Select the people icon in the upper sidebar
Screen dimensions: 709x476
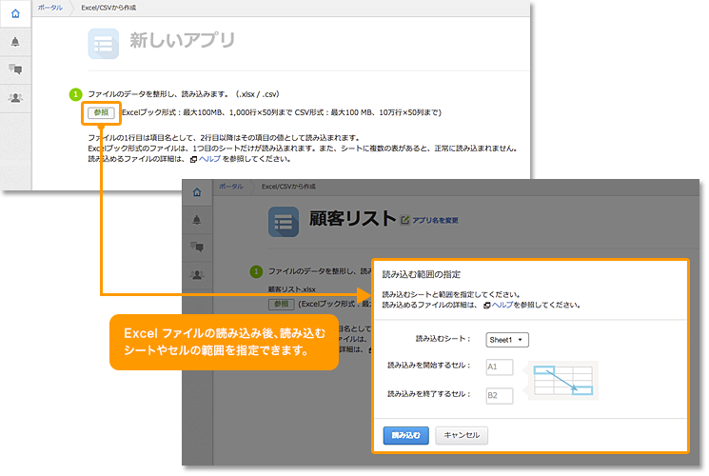[x=14, y=97]
